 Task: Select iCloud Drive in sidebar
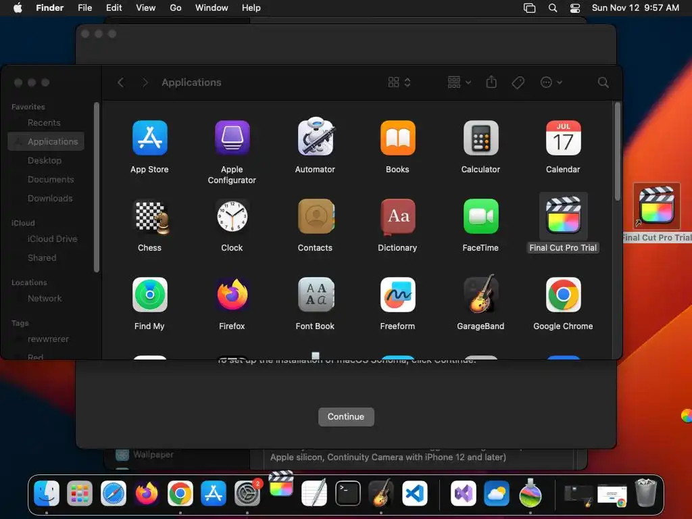(52, 239)
